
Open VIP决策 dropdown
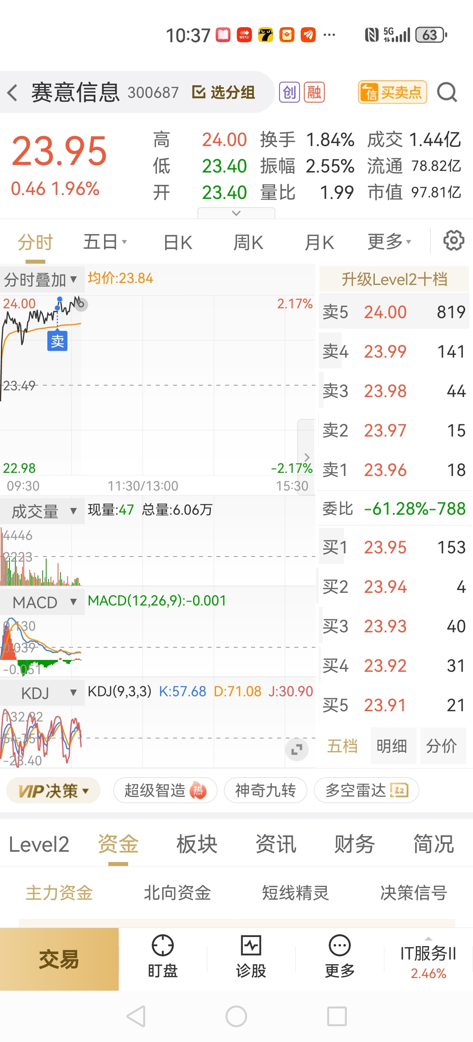[x=53, y=790]
